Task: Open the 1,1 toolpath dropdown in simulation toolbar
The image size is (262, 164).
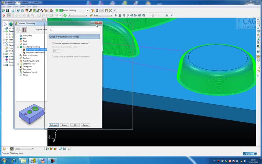Action: point(86,15)
